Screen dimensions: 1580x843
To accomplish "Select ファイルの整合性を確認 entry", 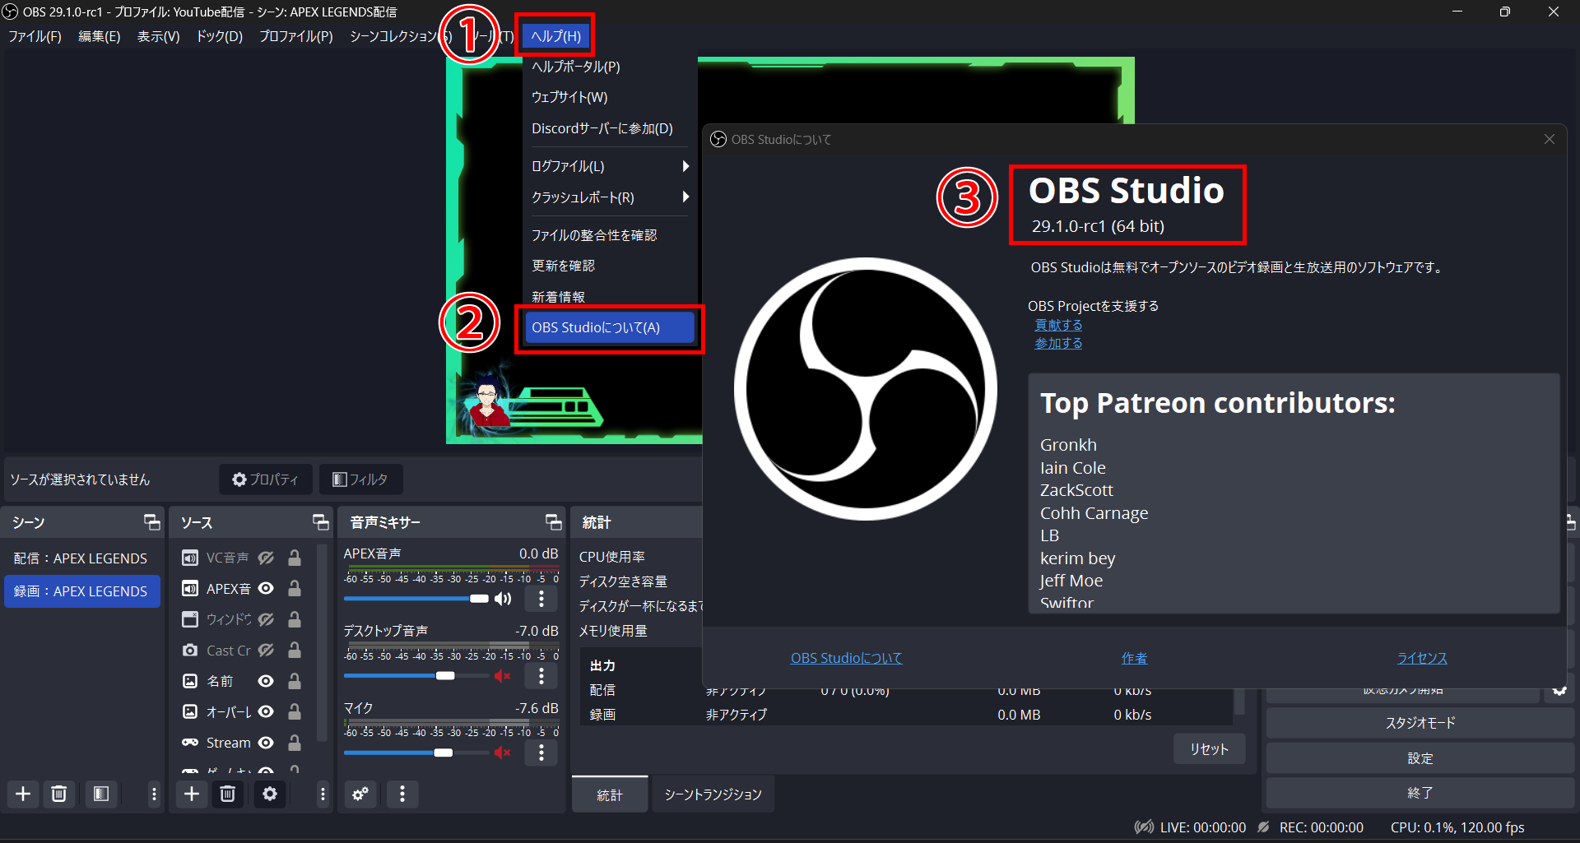I will coord(610,235).
